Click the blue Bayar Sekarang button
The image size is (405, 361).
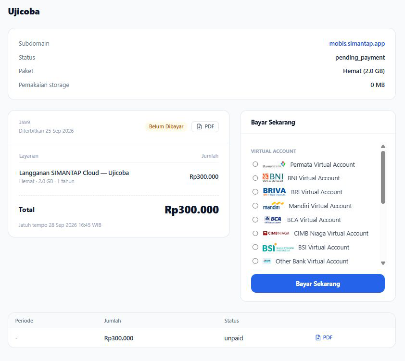(x=317, y=283)
